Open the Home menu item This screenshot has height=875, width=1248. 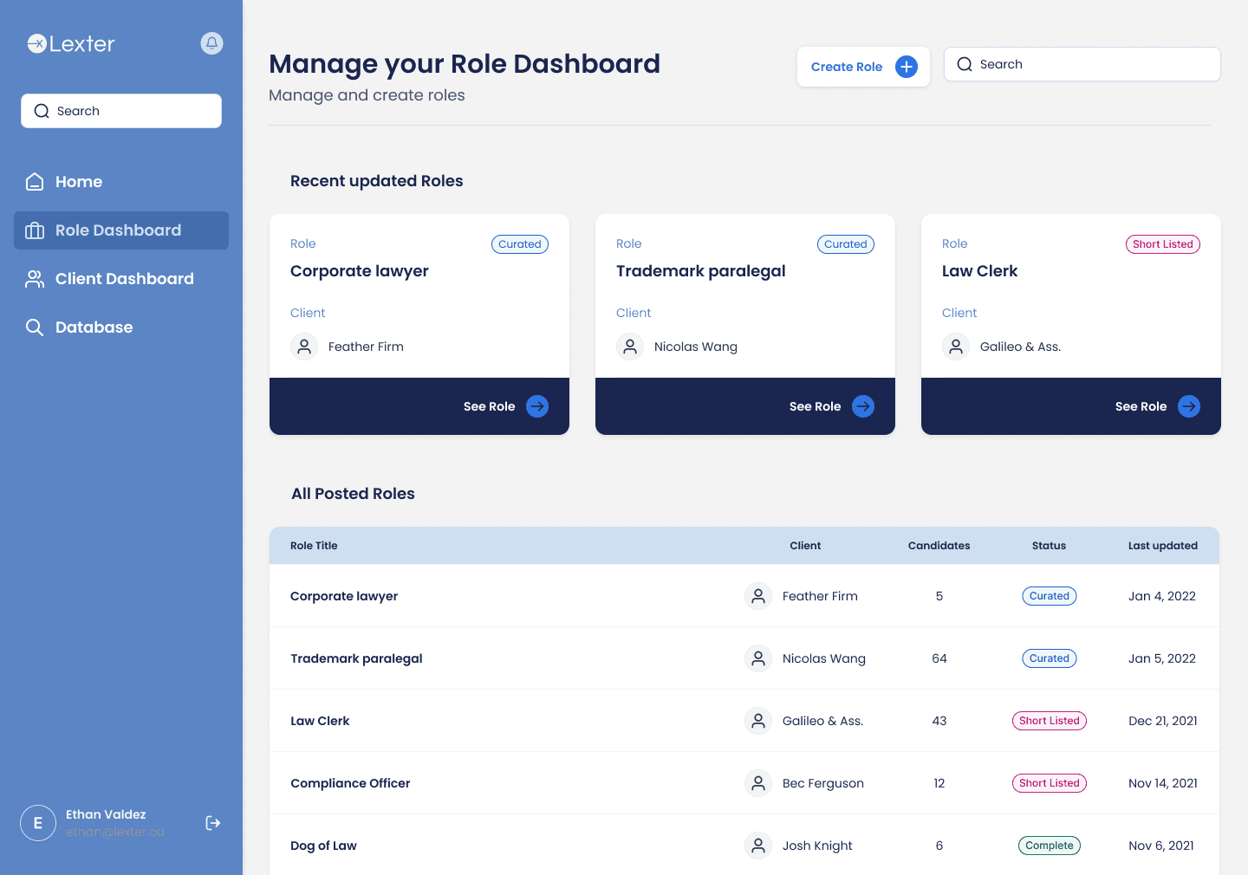[x=121, y=182]
